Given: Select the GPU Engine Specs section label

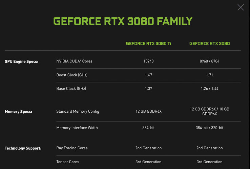Looking at the screenshot, I should pos(21,61).
